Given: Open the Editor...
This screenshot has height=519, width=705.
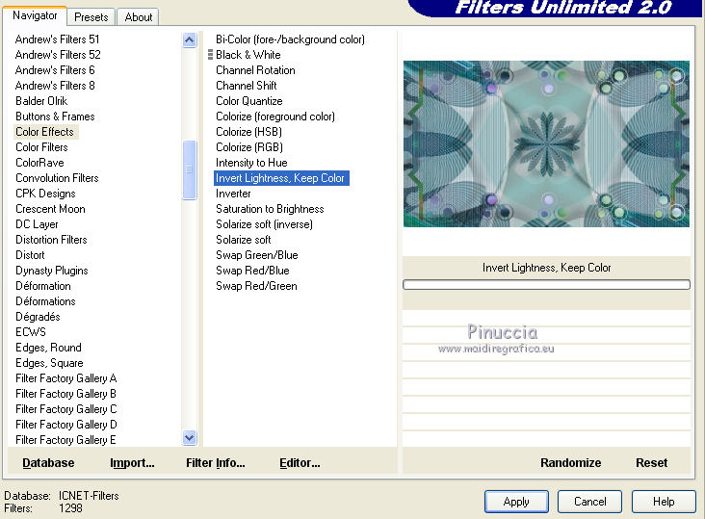Looking at the screenshot, I should tap(300, 463).
